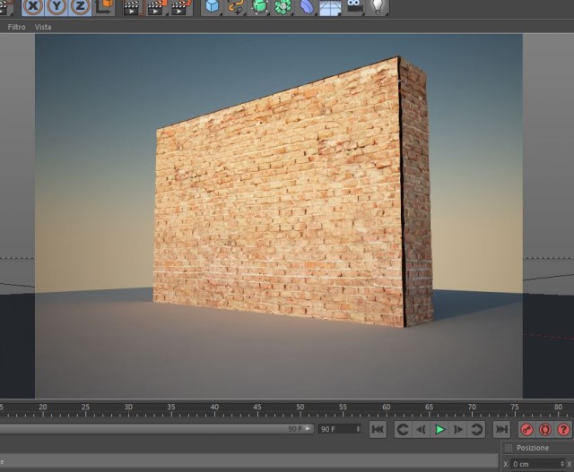
Task: Click the Posizione X value field
Action: click(537, 464)
